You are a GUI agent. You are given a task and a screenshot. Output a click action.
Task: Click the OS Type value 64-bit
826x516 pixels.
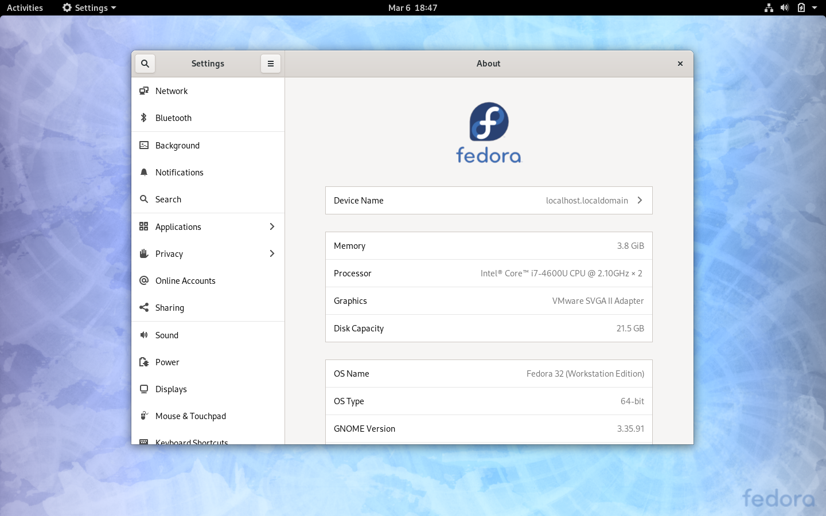click(x=632, y=401)
